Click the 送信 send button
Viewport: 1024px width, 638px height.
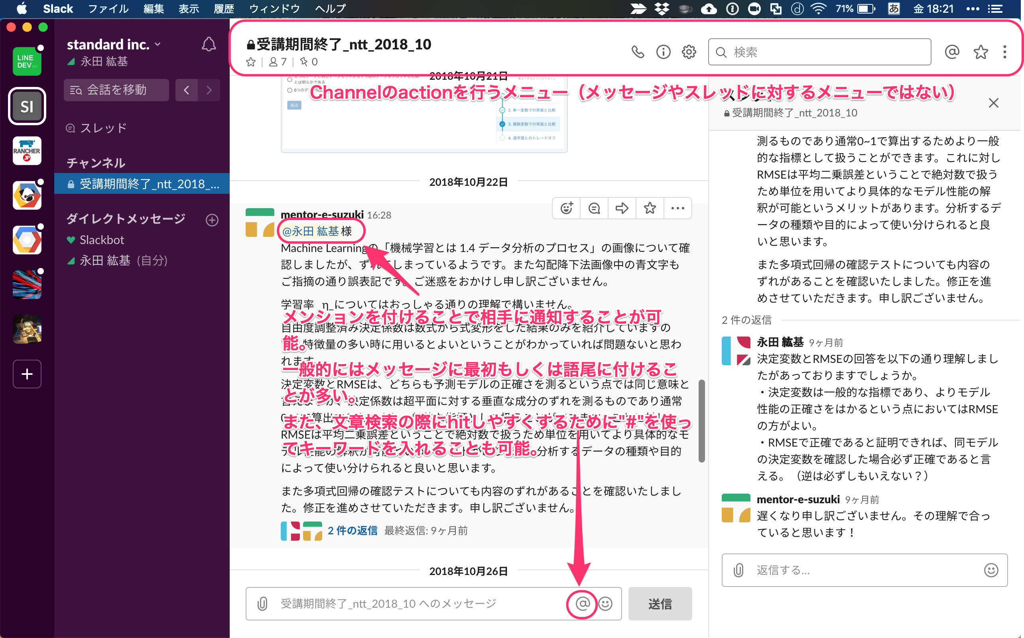coord(660,603)
